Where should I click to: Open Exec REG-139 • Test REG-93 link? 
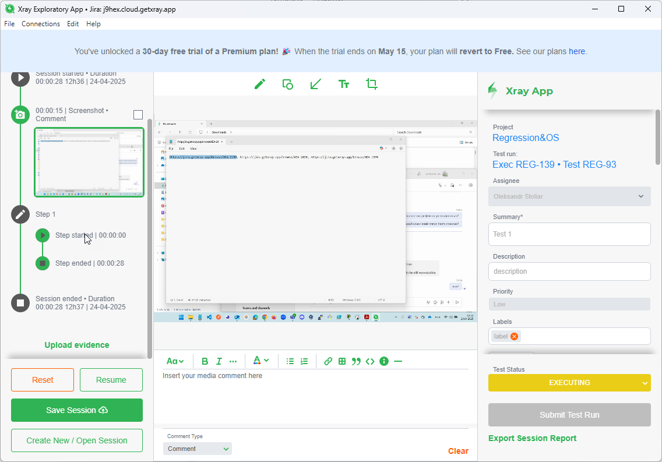pos(554,164)
